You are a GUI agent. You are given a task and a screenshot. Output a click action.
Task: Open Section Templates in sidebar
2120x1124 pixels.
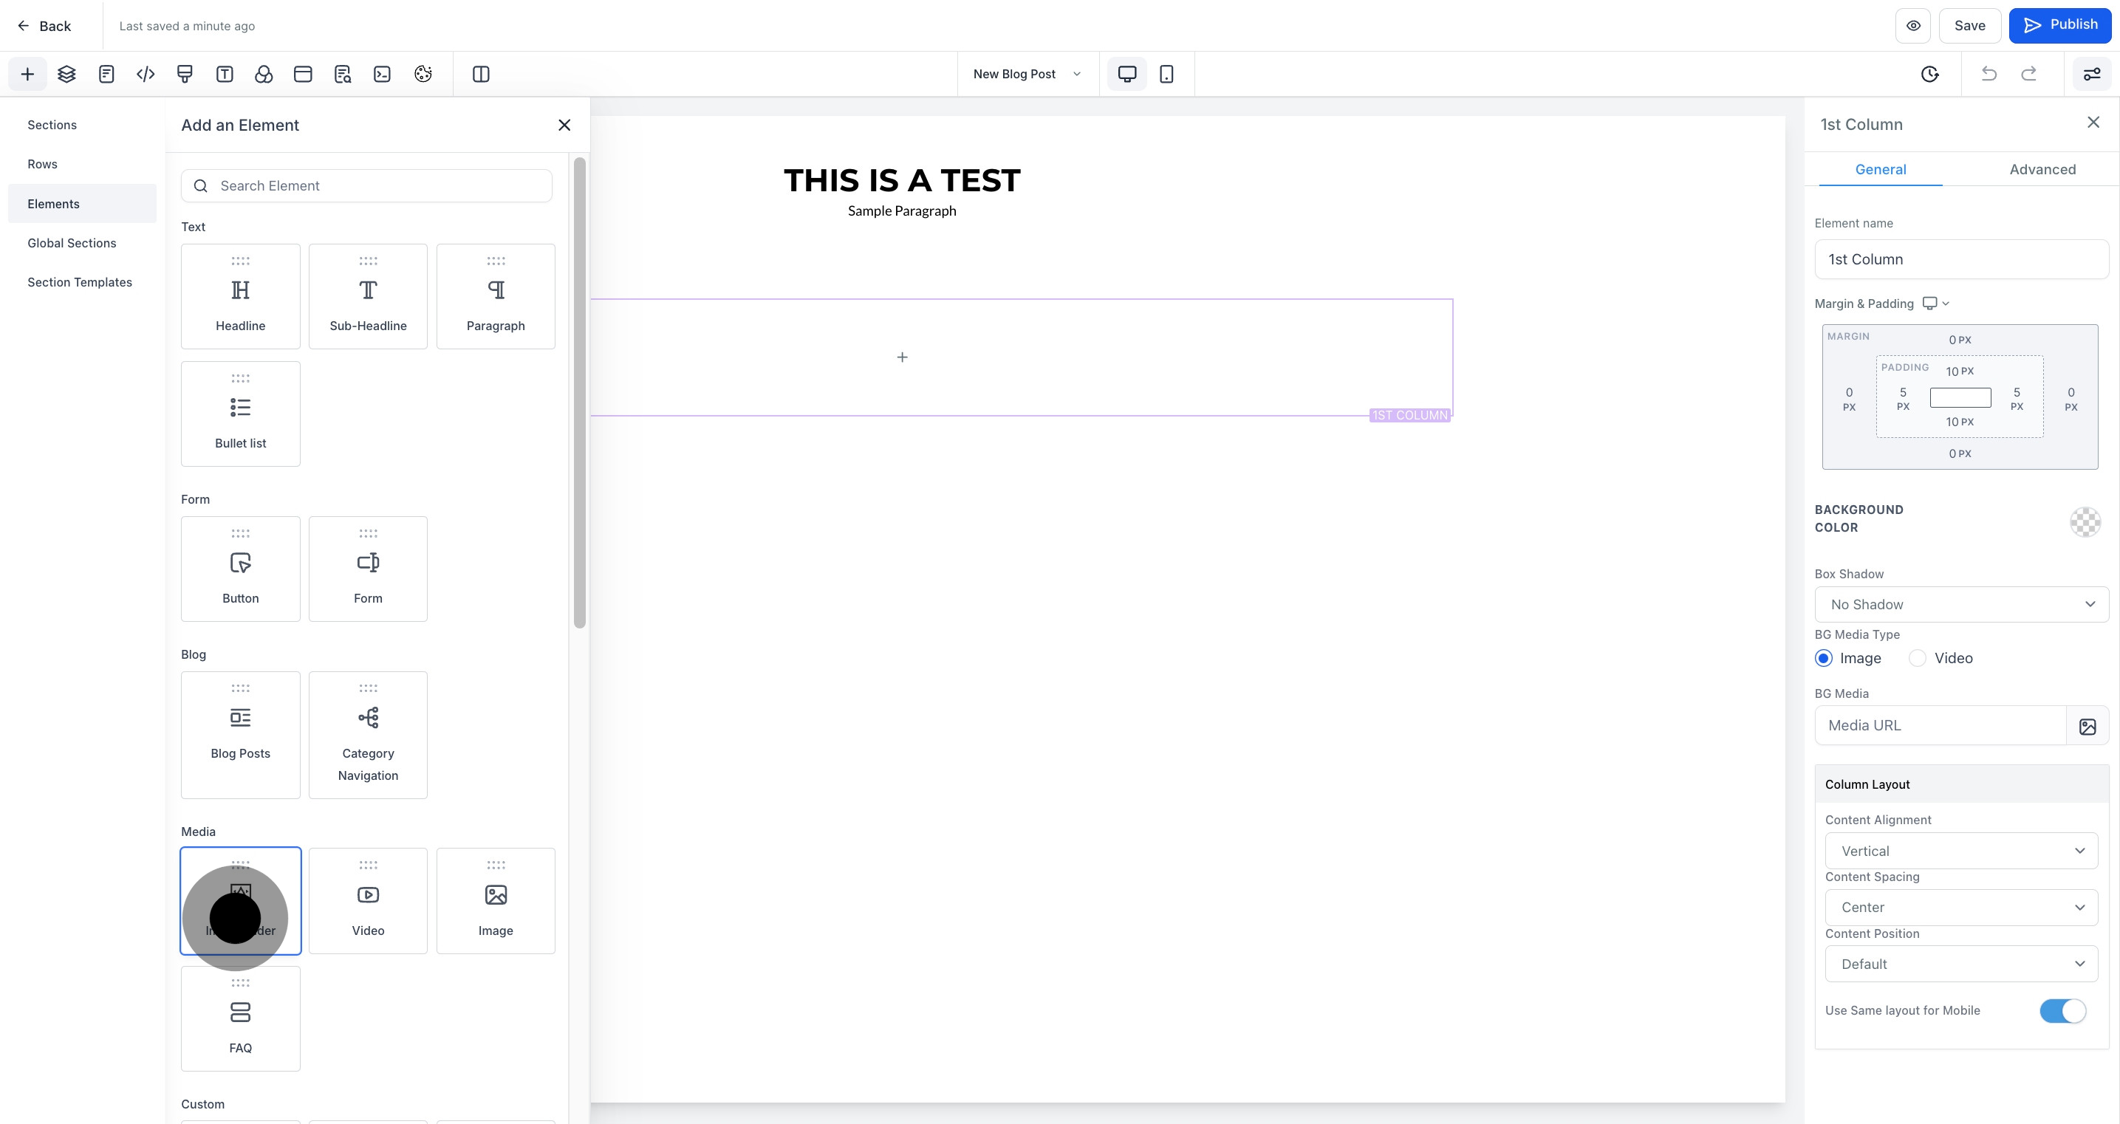coord(80,282)
